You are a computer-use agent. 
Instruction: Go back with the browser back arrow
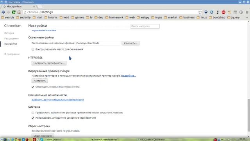pyautogui.click(x=3, y=12)
